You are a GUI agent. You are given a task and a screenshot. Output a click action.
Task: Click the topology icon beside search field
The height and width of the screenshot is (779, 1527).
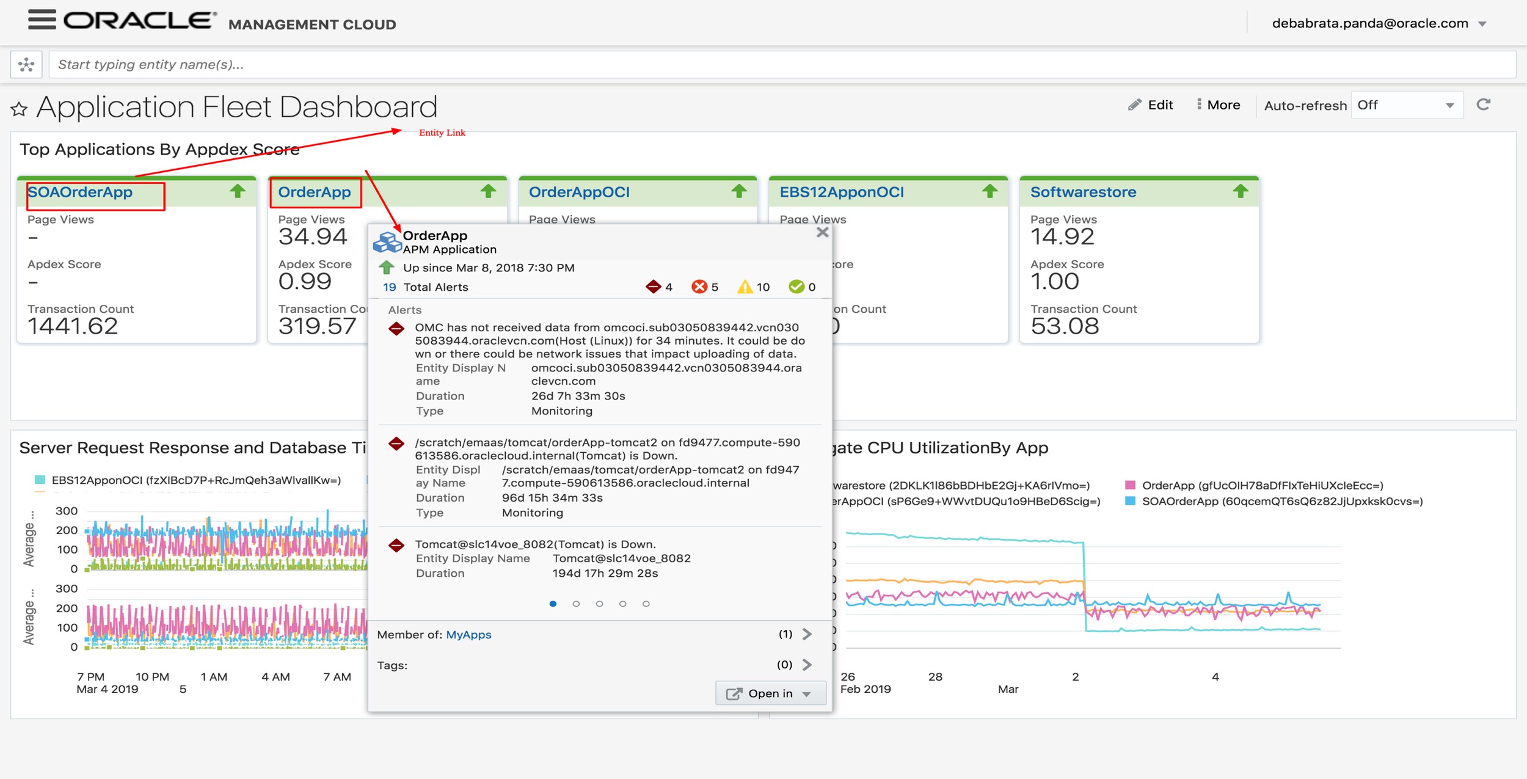pyautogui.click(x=26, y=65)
